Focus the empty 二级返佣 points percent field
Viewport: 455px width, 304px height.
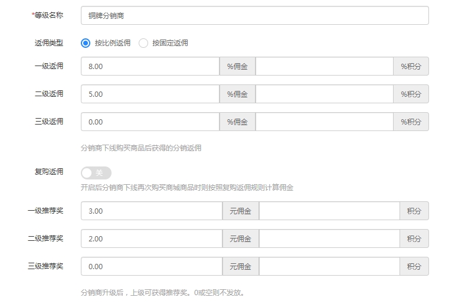point(324,94)
